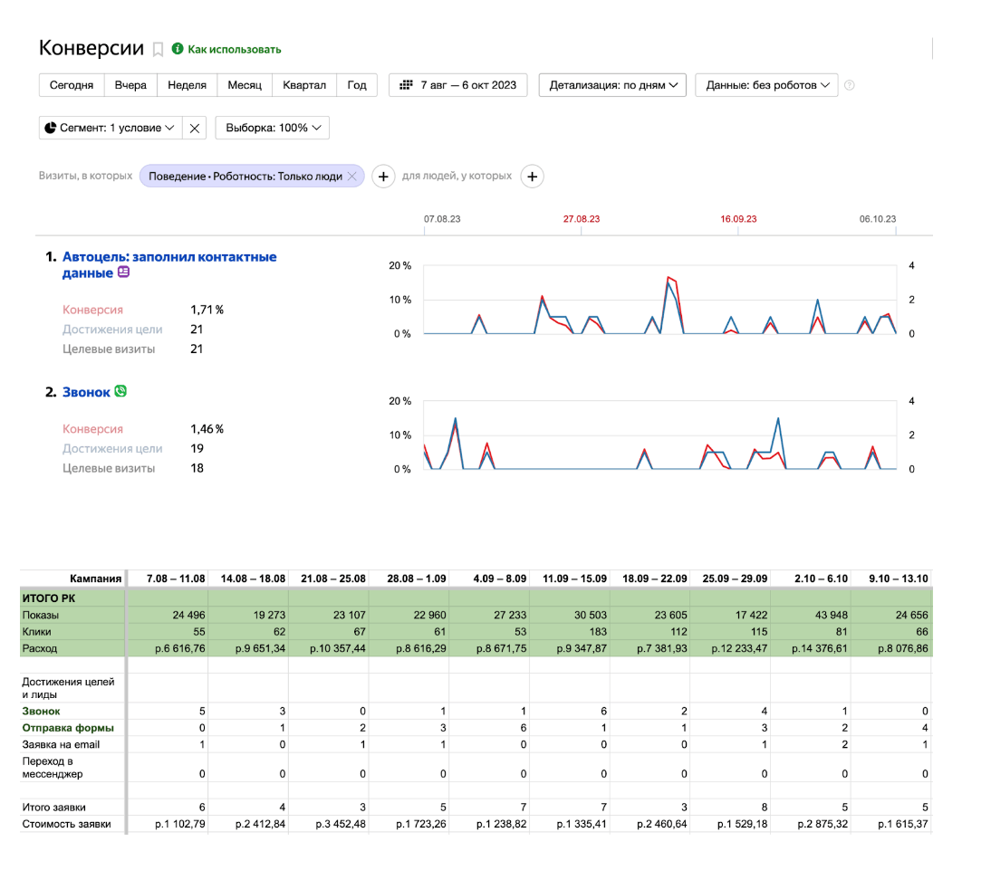
Task: Click the form icon beside Автоцель goal
Action: pyautogui.click(x=124, y=273)
